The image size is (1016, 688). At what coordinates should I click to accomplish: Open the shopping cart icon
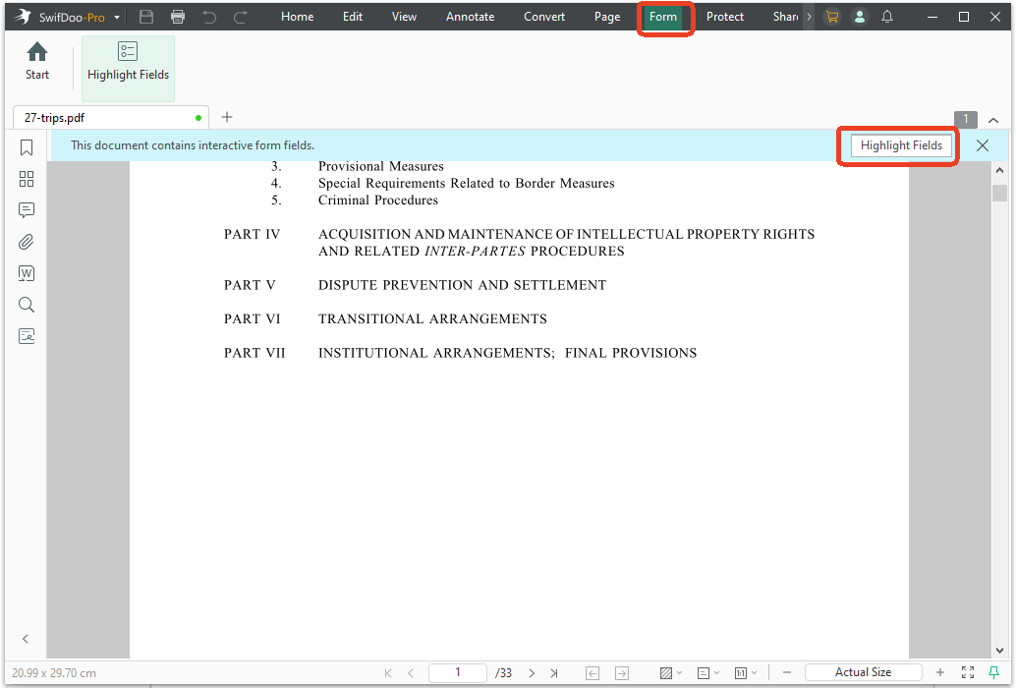point(832,17)
